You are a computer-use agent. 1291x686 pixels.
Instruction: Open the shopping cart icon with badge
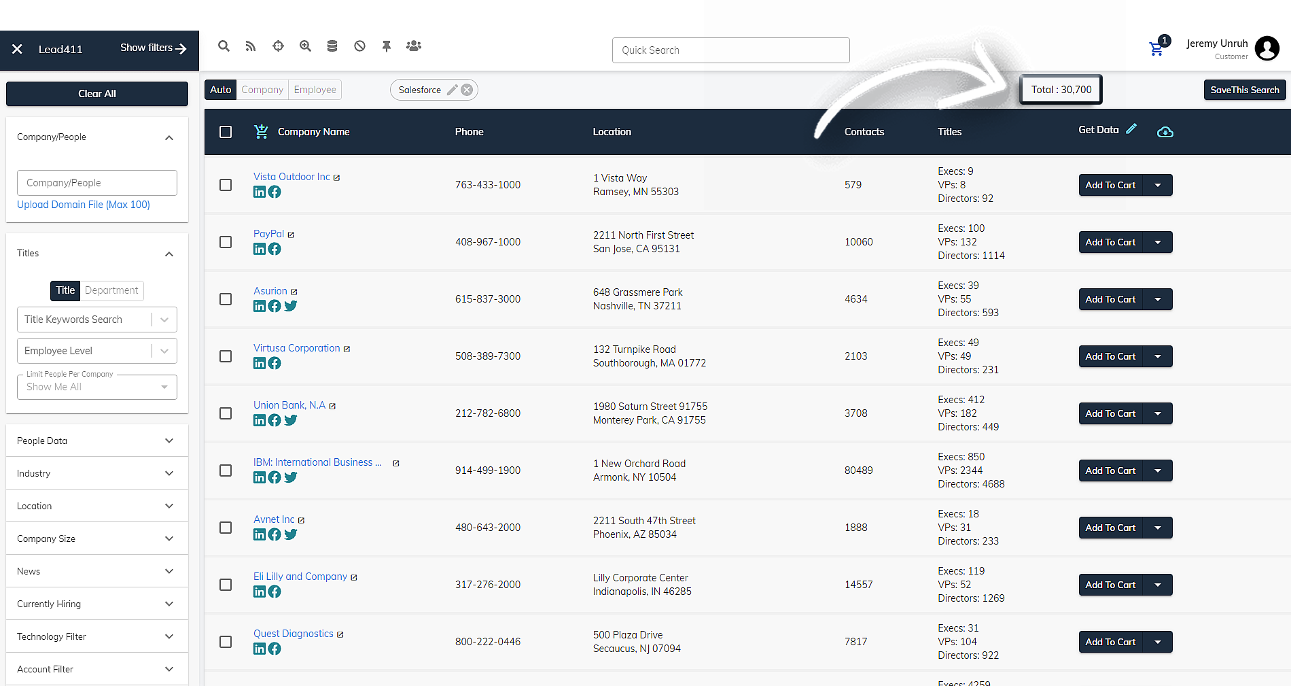point(1156,49)
